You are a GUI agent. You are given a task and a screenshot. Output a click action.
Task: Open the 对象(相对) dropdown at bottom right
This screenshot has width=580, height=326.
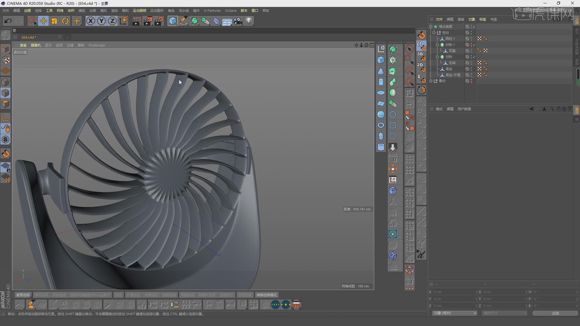pyautogui.click(x=454, y=313)
